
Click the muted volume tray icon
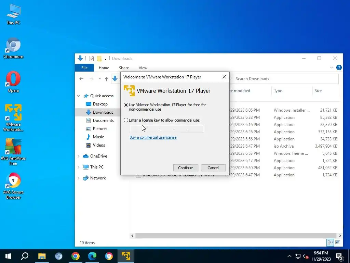tap(306, 256)
